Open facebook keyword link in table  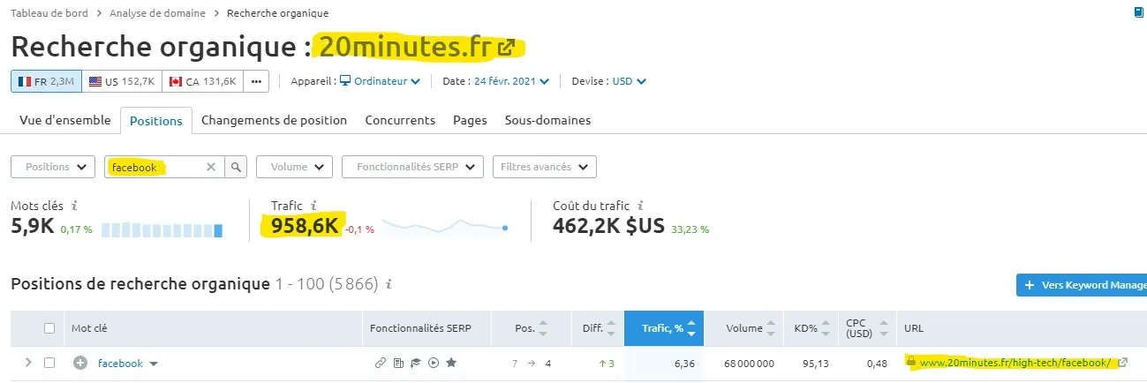click(x=120, y=363)
